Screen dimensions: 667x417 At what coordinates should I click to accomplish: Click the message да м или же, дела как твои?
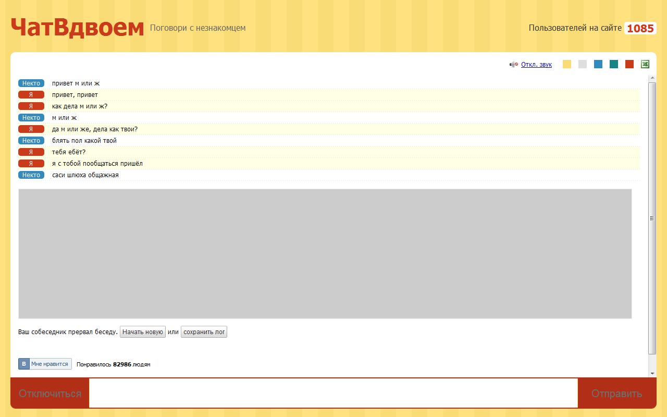[x=95, y=129]
